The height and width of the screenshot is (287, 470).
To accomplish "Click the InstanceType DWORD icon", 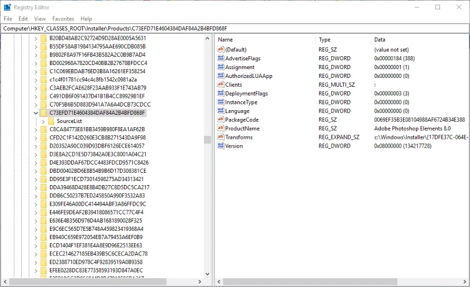I will [x=221, y=102].
